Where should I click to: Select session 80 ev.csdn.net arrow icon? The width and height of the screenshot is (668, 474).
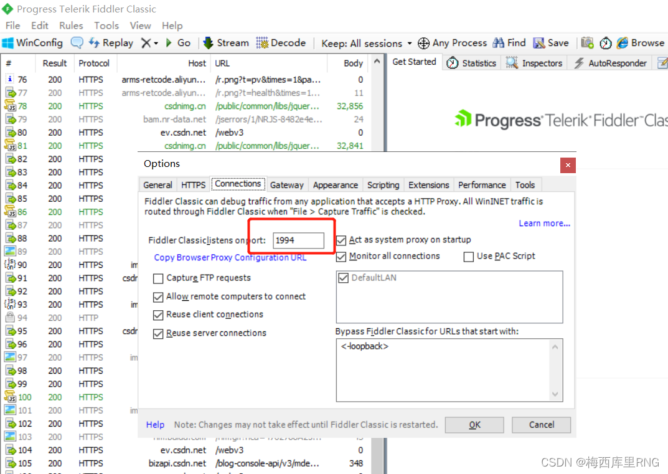click(x=10, y=133)
